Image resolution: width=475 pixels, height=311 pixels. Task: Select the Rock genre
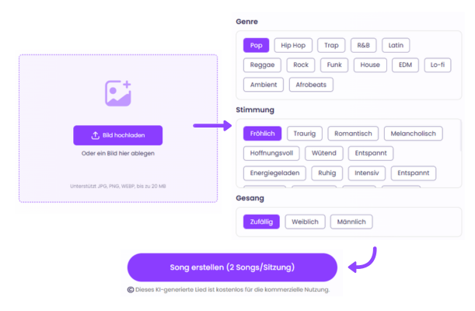(x=300, y=65)
